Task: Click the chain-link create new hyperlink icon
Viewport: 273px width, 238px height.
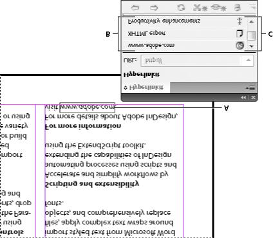Action: coord(218,8)
